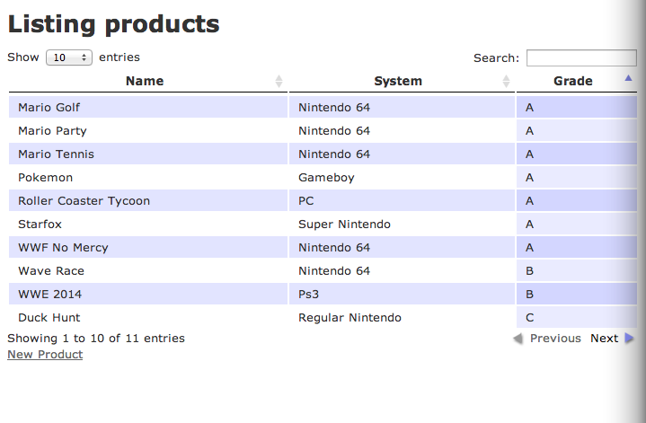Open the Show entries dropdown
The image size is (646, 423).
[x=69, y=57]
